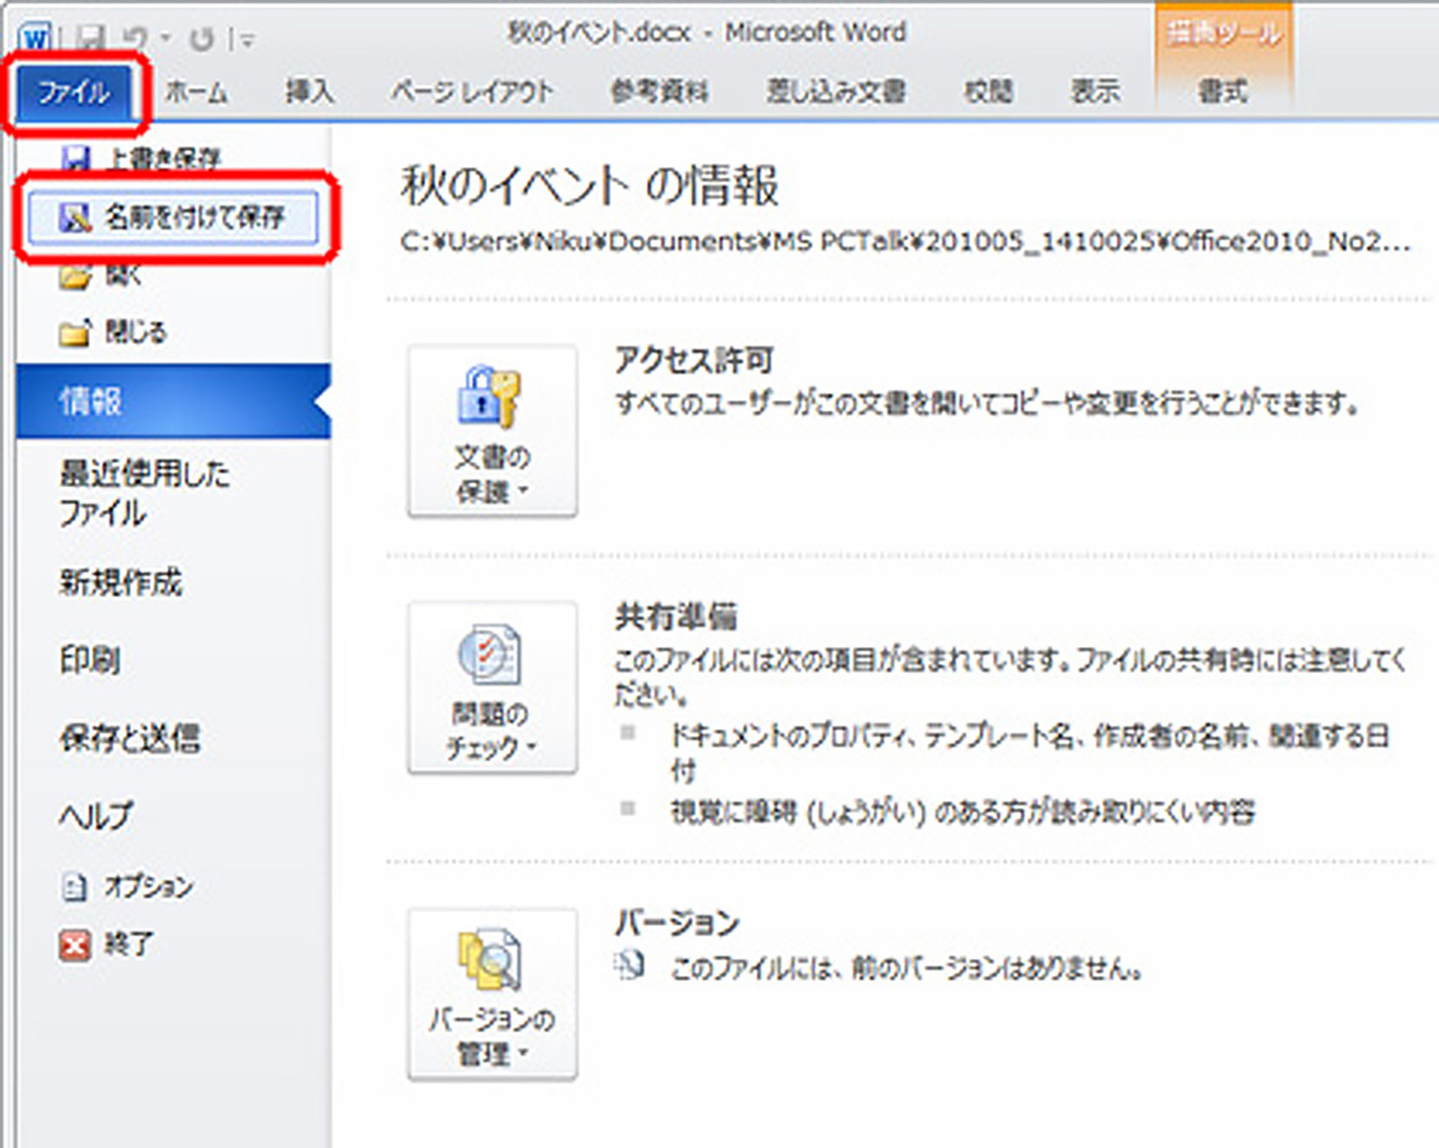The width and height of the screenshot is (1439, 1148).
Task: Click the small document icon beside version message
Action: (x=628, y=965)
